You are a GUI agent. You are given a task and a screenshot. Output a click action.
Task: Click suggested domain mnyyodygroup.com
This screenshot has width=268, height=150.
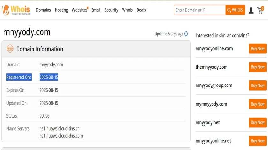click(214, 85)
